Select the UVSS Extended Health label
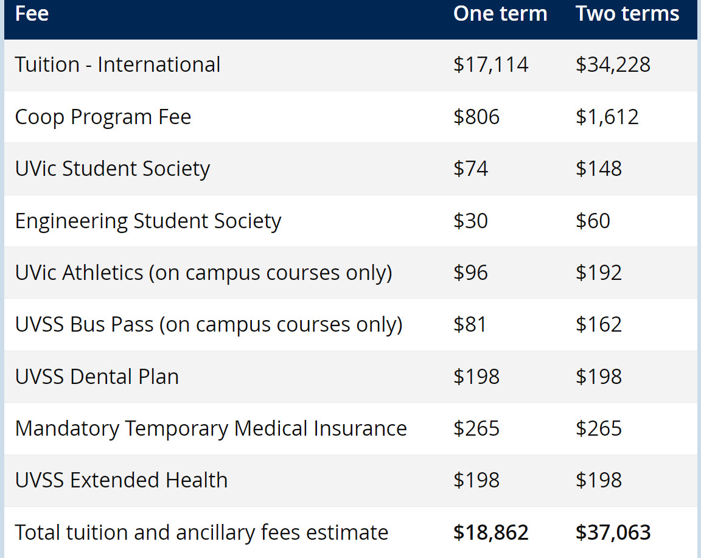This screenshot has height=558, width=701. coord(121,480)
